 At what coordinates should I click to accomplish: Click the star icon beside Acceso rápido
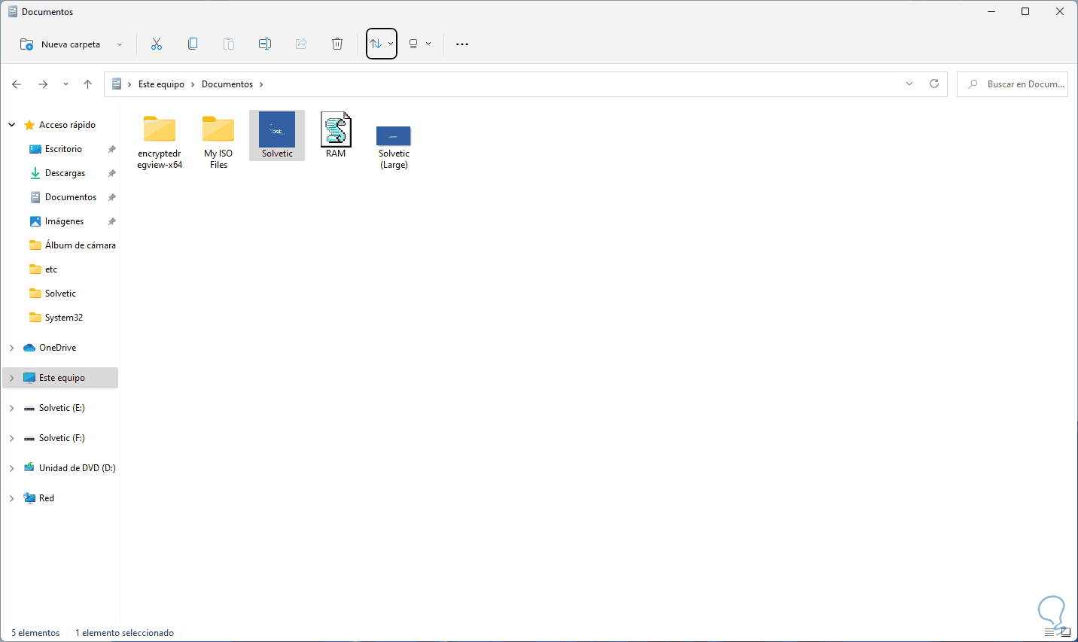coord(29,125)
